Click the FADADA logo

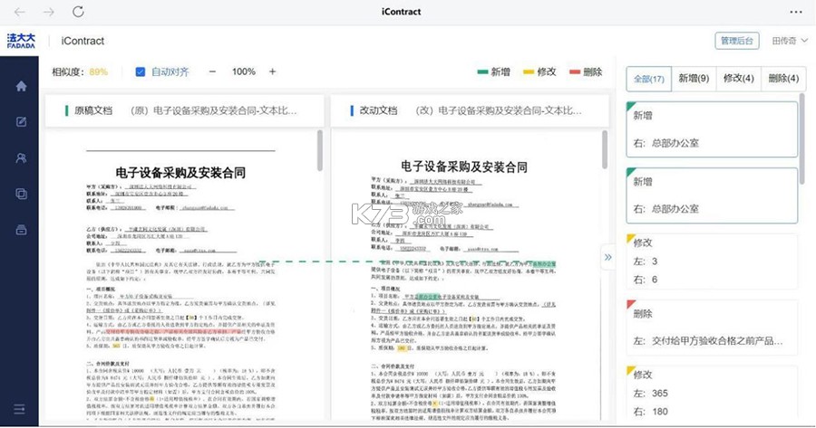(x=21, y=41)
